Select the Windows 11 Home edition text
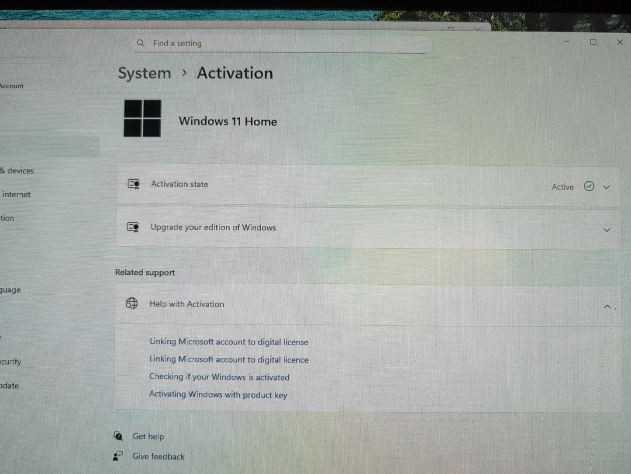This screenshot has height=474, width=631. click(x=228, y=121)
